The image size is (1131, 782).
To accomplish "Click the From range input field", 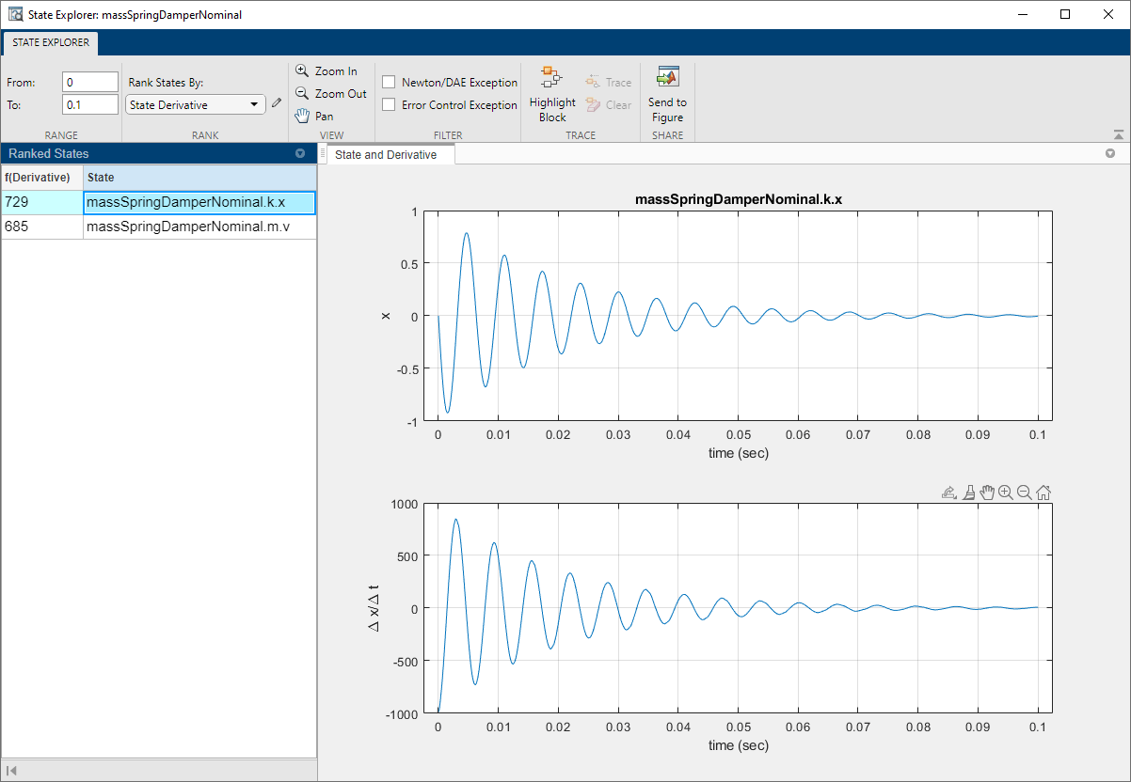I will [x=90, y=83].
